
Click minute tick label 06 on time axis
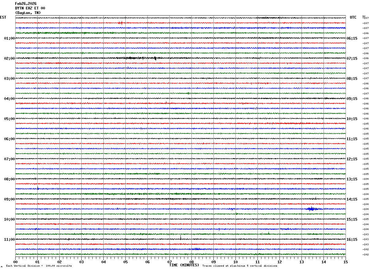[x=147, y=262]
